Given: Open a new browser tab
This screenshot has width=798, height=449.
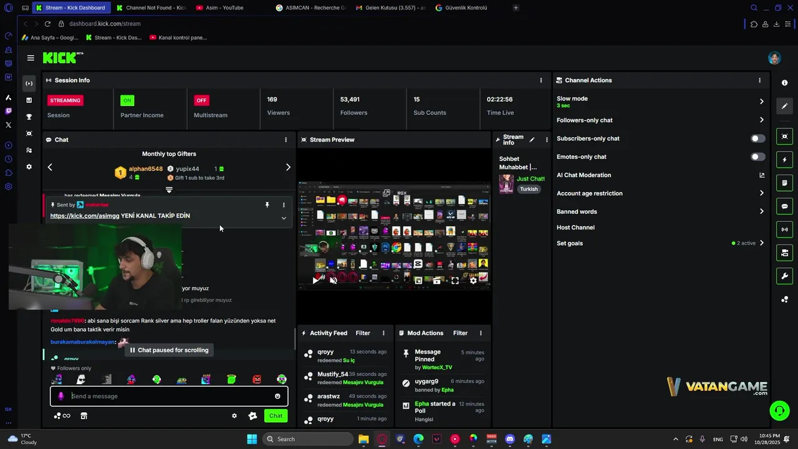Looking at the screenshot, I should 516,8.
